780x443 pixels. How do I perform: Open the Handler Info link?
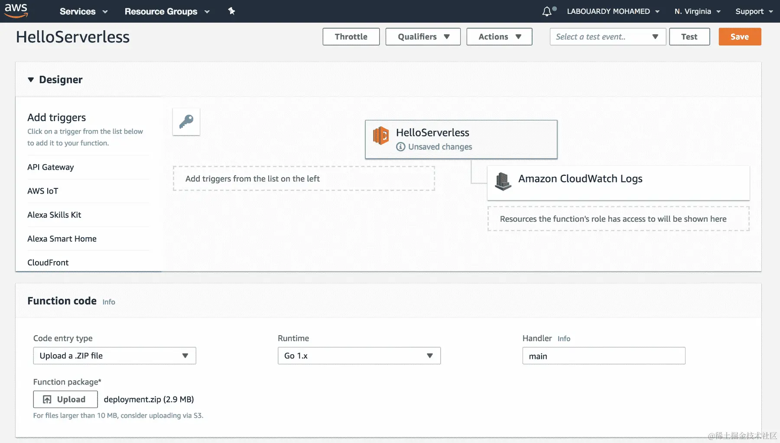pyautogui.click(x=564, y=339)
